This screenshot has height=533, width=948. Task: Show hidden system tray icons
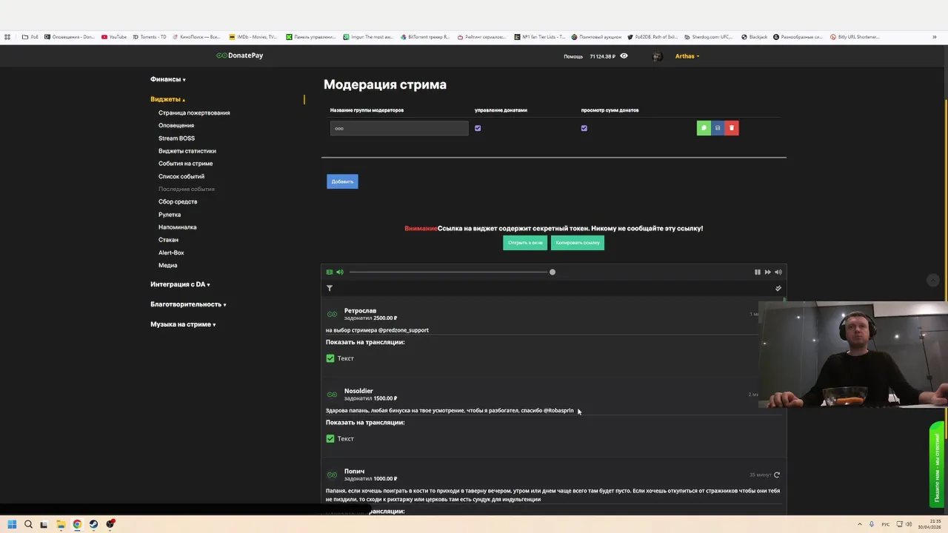point(858,524)
